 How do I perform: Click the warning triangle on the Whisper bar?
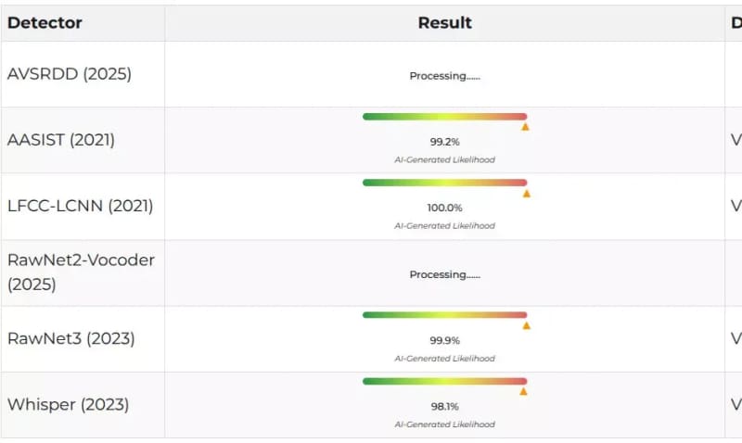coord(523,391)
